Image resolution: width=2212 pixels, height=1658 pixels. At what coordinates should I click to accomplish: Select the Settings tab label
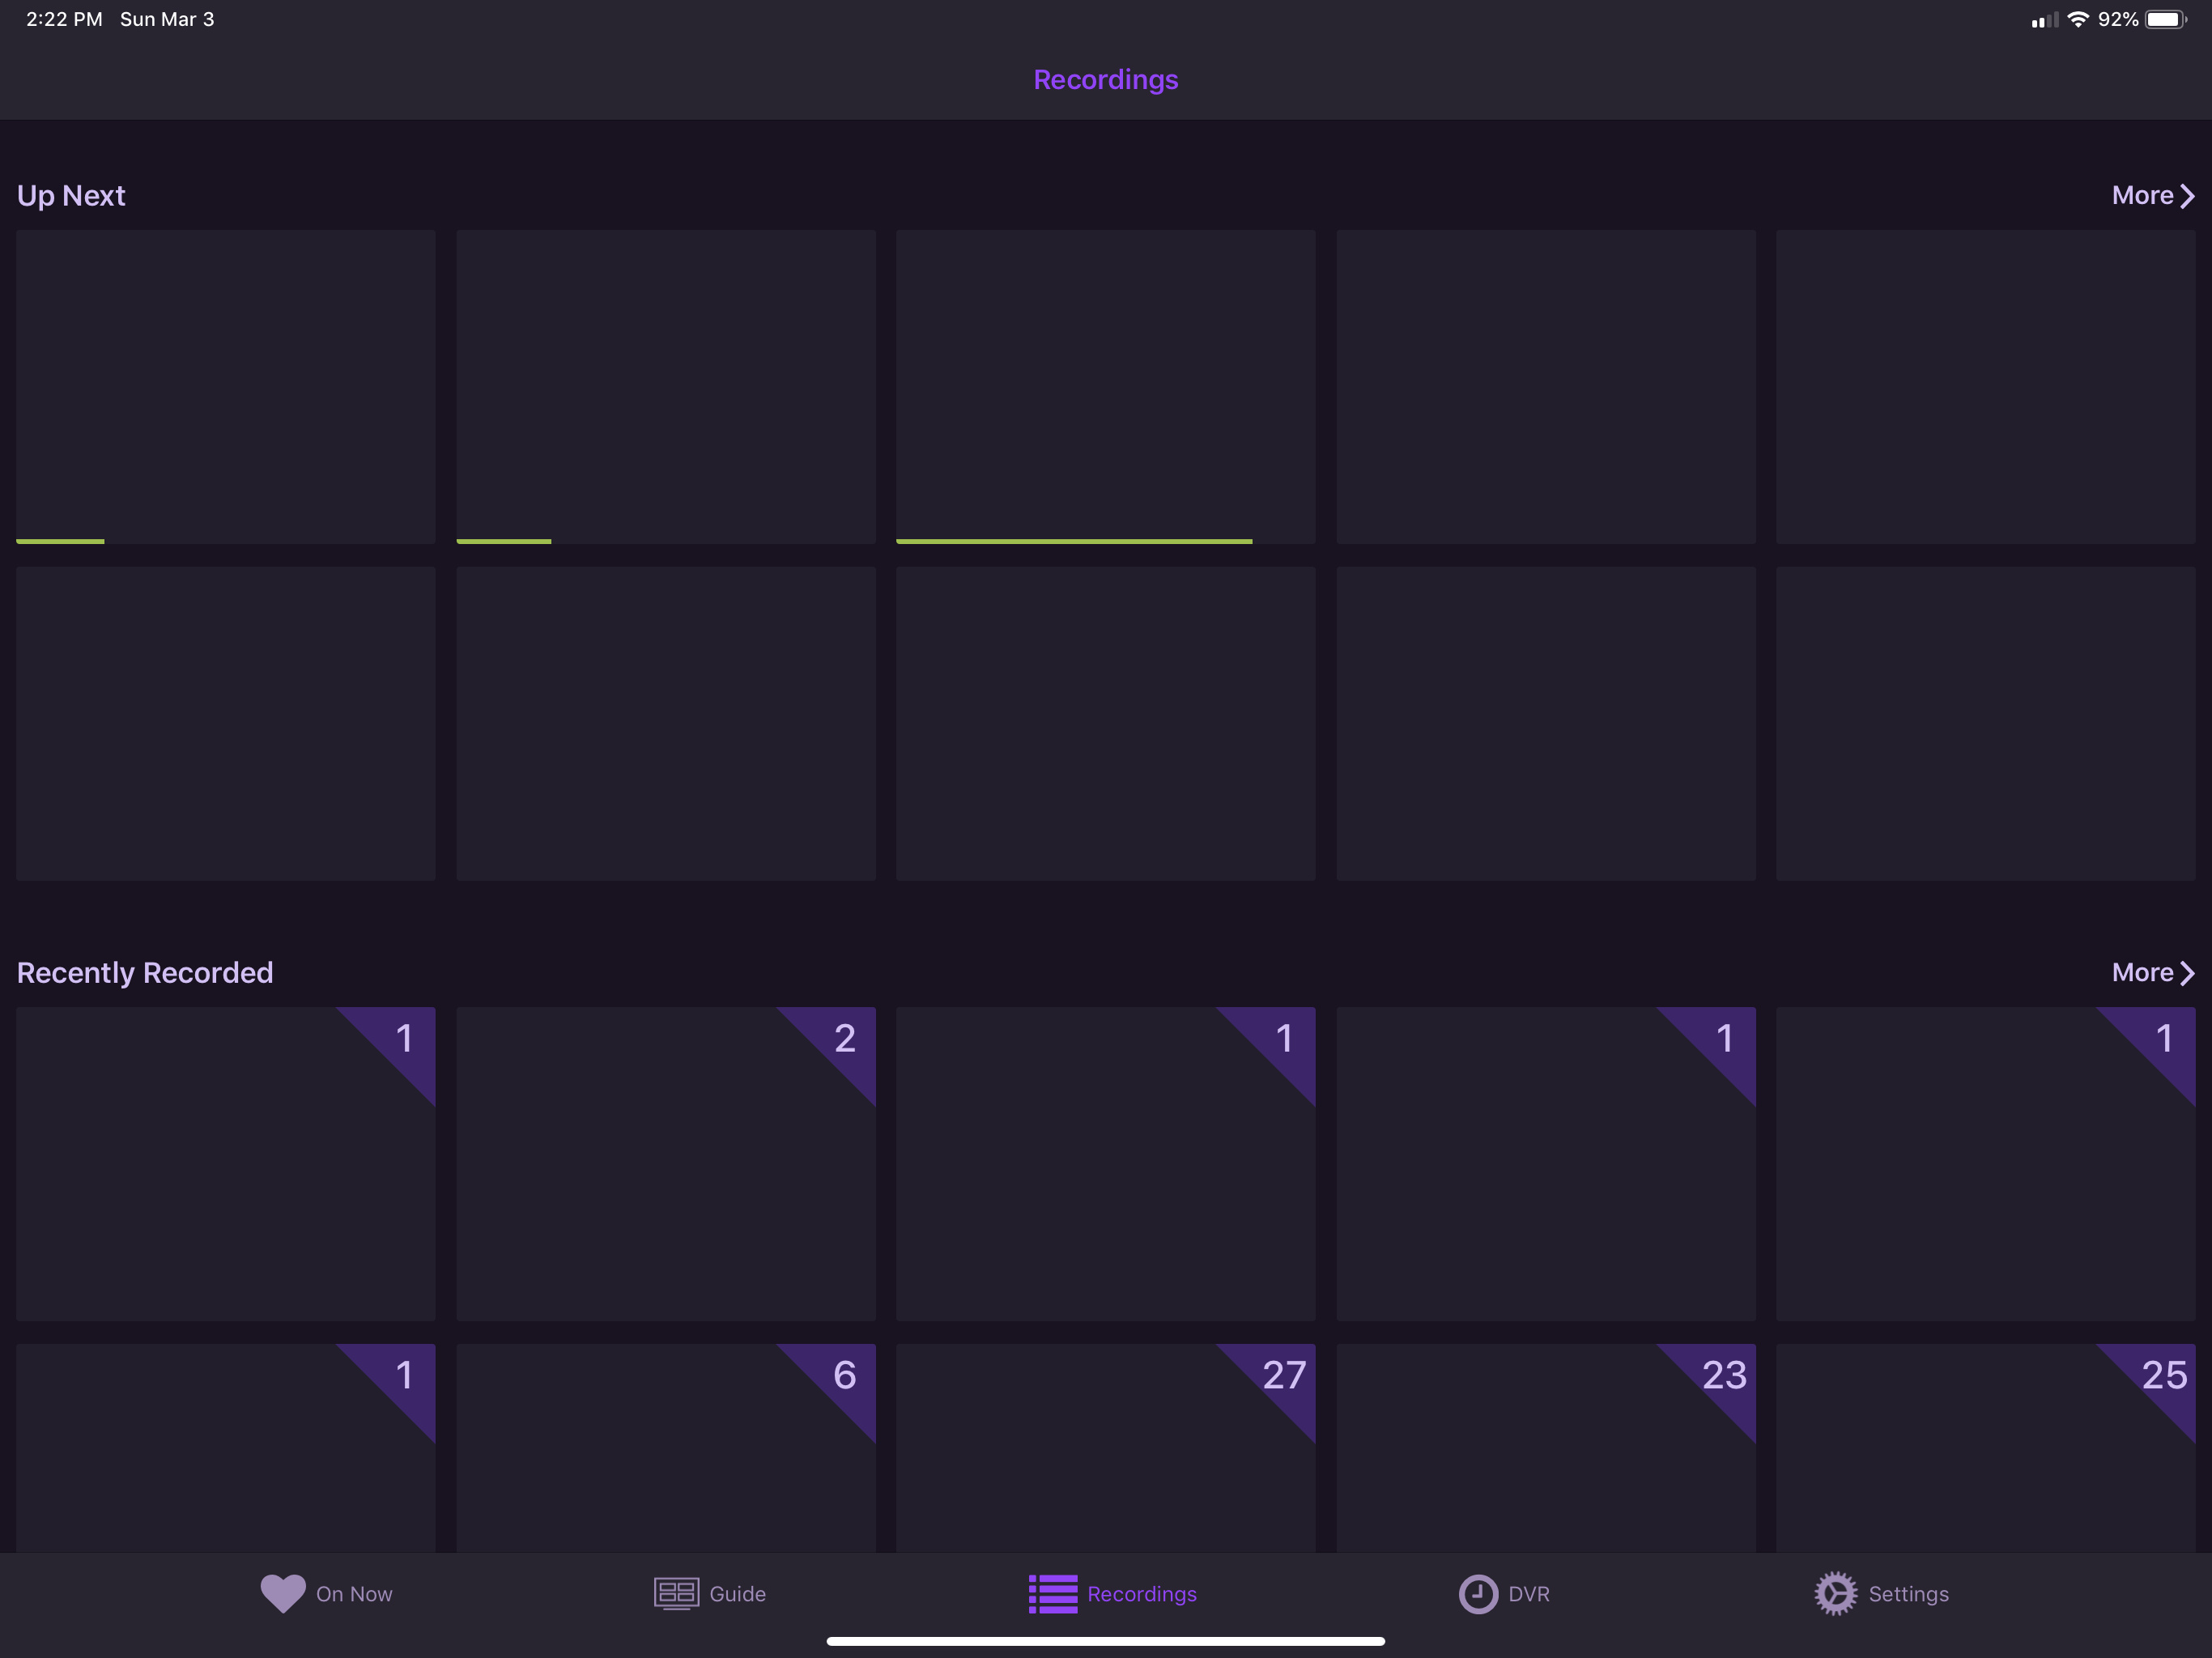[x=1908, y=1594]
